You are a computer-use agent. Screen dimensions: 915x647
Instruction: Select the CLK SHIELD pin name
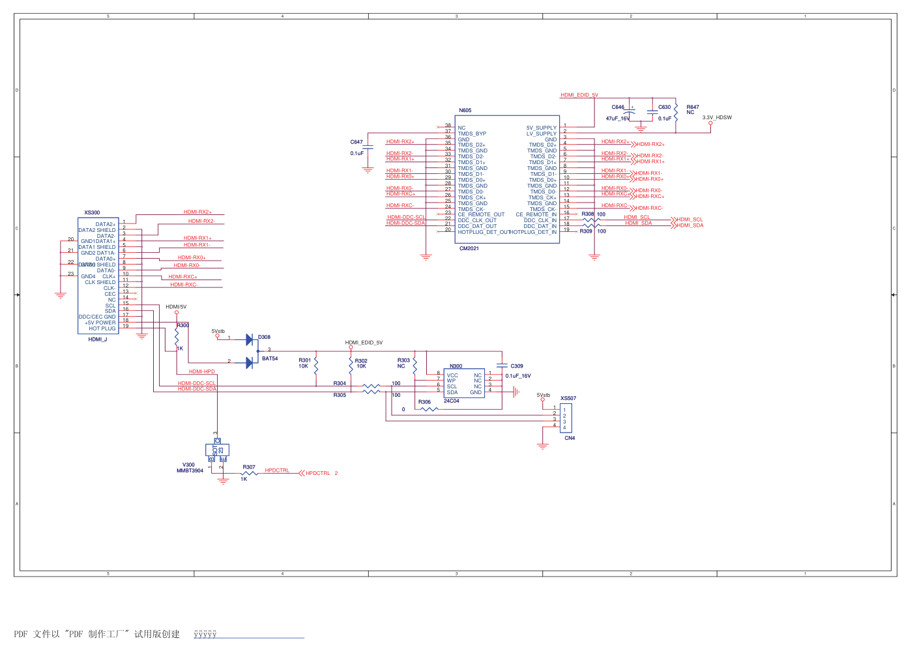[x=100, y=283]
